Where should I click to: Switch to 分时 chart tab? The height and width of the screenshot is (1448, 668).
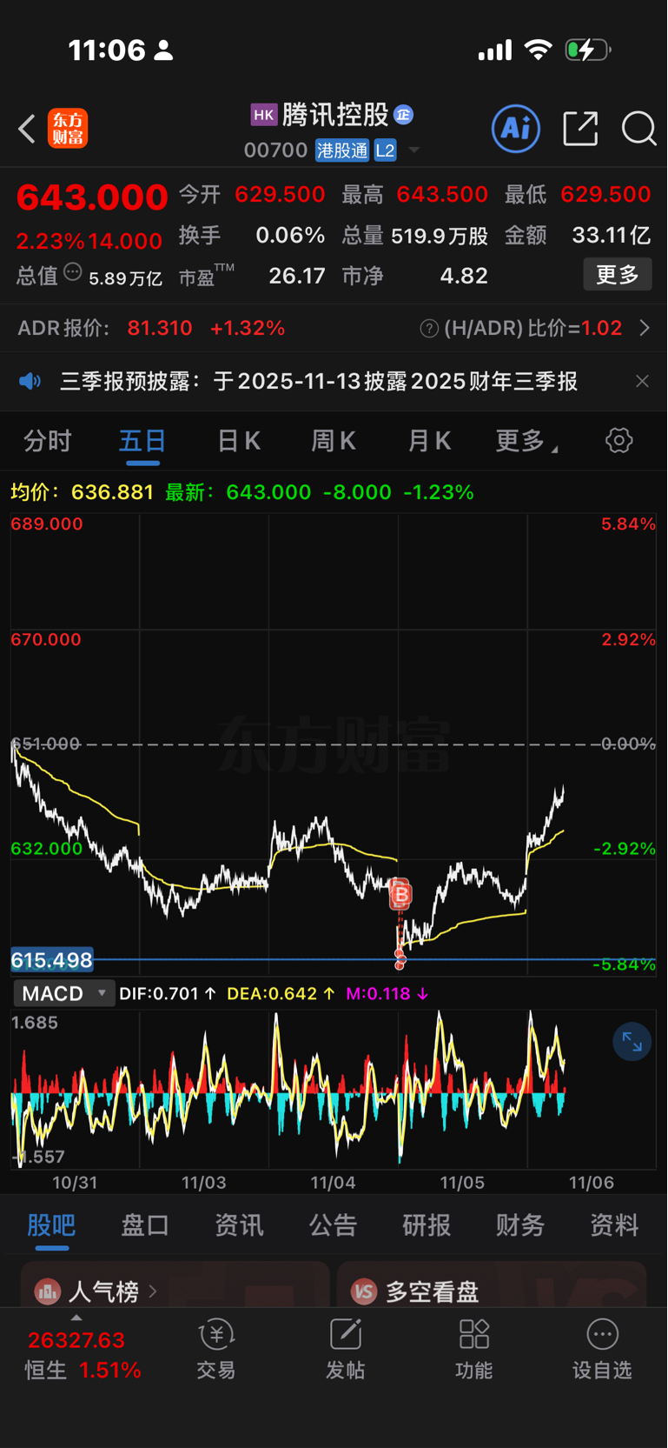tap(48, 441)
